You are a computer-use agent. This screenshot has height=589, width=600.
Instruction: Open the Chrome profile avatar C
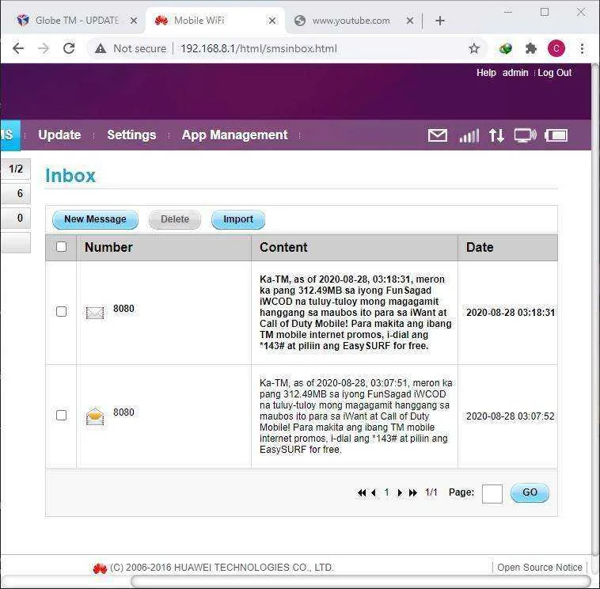tap(556, 48)
